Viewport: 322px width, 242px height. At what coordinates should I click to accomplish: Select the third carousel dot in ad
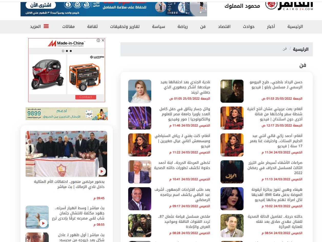[71, 51]
